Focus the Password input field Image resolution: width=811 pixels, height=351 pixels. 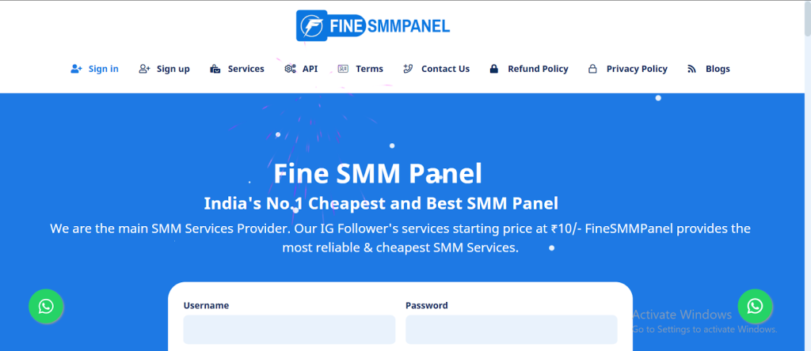pos(511,329)
